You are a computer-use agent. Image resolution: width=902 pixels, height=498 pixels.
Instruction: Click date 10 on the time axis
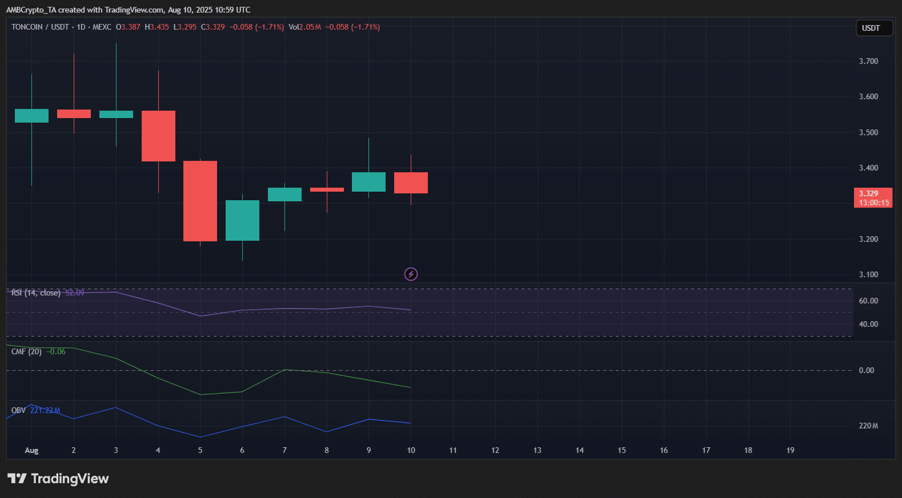tap(411, 450)
